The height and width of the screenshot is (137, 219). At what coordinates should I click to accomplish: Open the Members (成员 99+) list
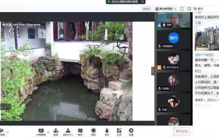coord(68,132)
